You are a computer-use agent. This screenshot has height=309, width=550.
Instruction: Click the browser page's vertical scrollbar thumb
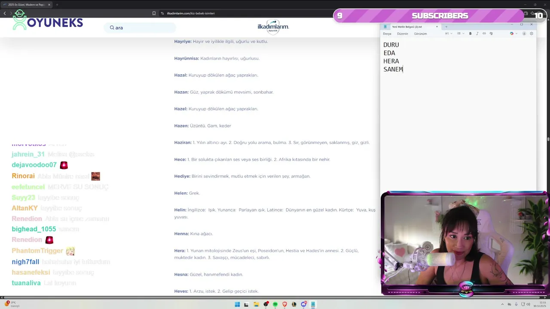548,139
